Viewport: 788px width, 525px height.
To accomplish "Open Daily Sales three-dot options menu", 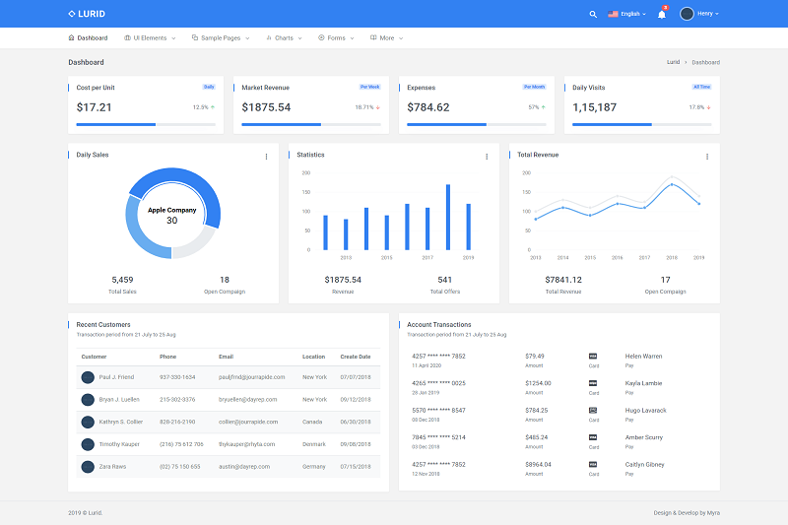I will coord(266,156).
